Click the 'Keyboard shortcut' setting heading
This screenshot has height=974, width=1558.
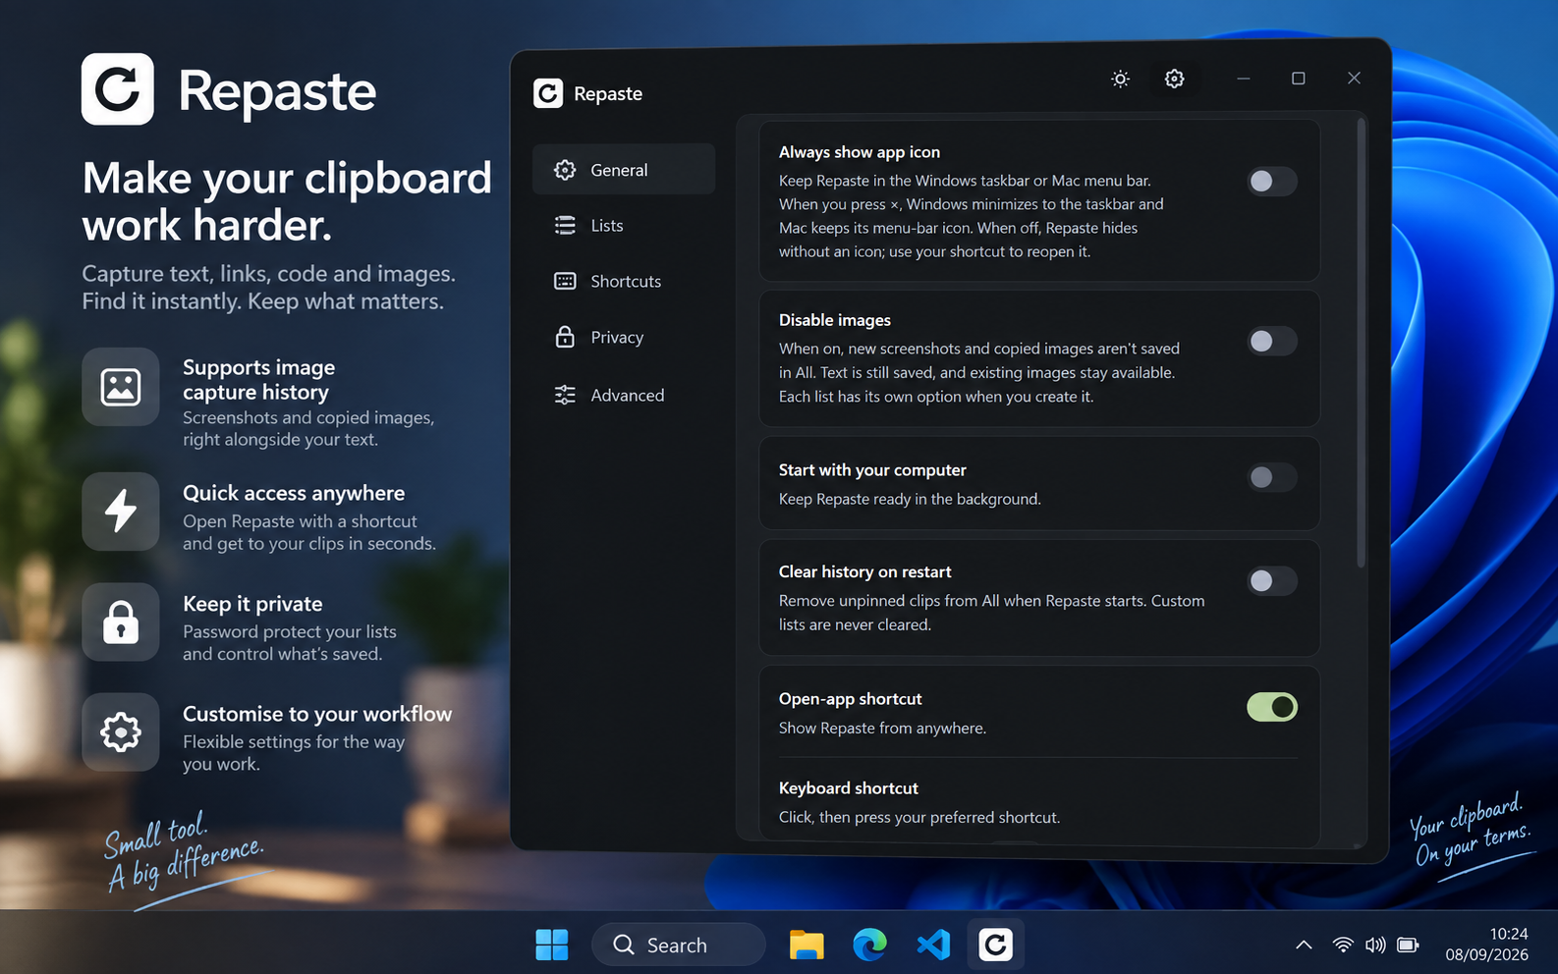tap(849, 788)
